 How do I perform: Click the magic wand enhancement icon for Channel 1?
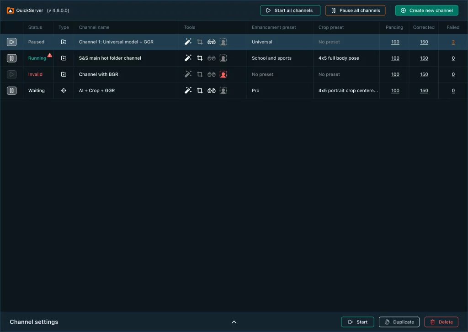(x=188, y=41)
